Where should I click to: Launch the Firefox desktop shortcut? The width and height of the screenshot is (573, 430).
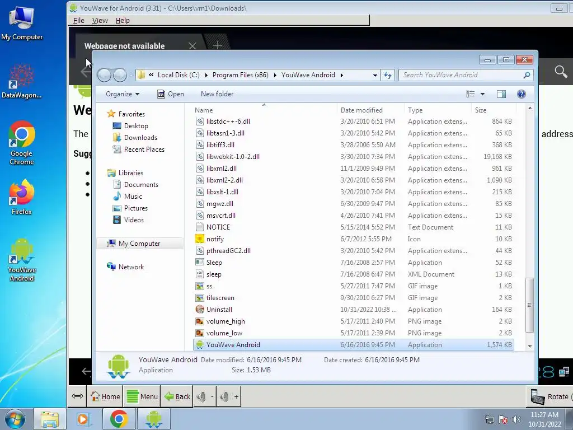point(22,198)
